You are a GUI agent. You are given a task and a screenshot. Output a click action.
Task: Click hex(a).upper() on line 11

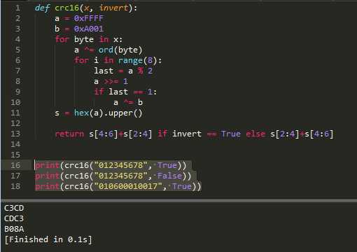tap(108, 113)
